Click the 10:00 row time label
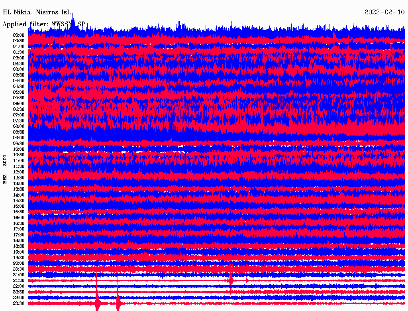The height and width of the screenshot is (311, 408). click(19, 149)
